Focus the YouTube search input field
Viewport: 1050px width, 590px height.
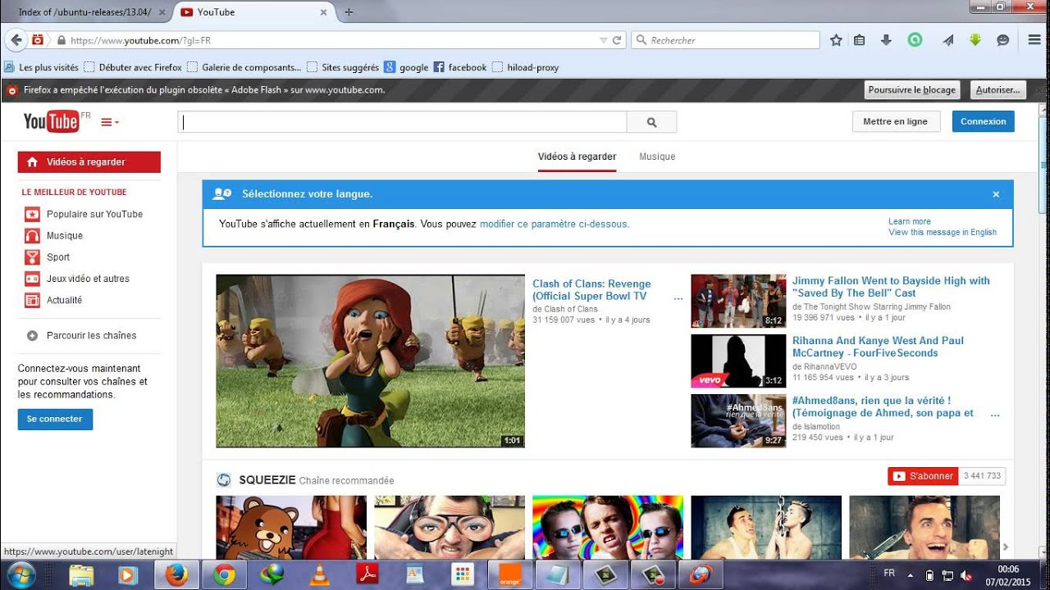click(x=402, y=122)
